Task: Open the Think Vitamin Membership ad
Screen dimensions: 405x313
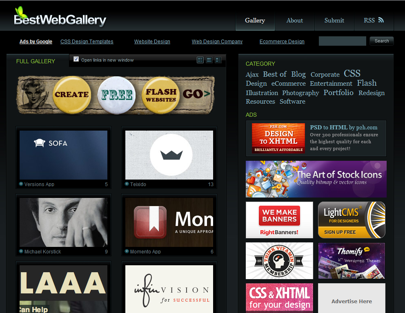Action: pos(279,261)
